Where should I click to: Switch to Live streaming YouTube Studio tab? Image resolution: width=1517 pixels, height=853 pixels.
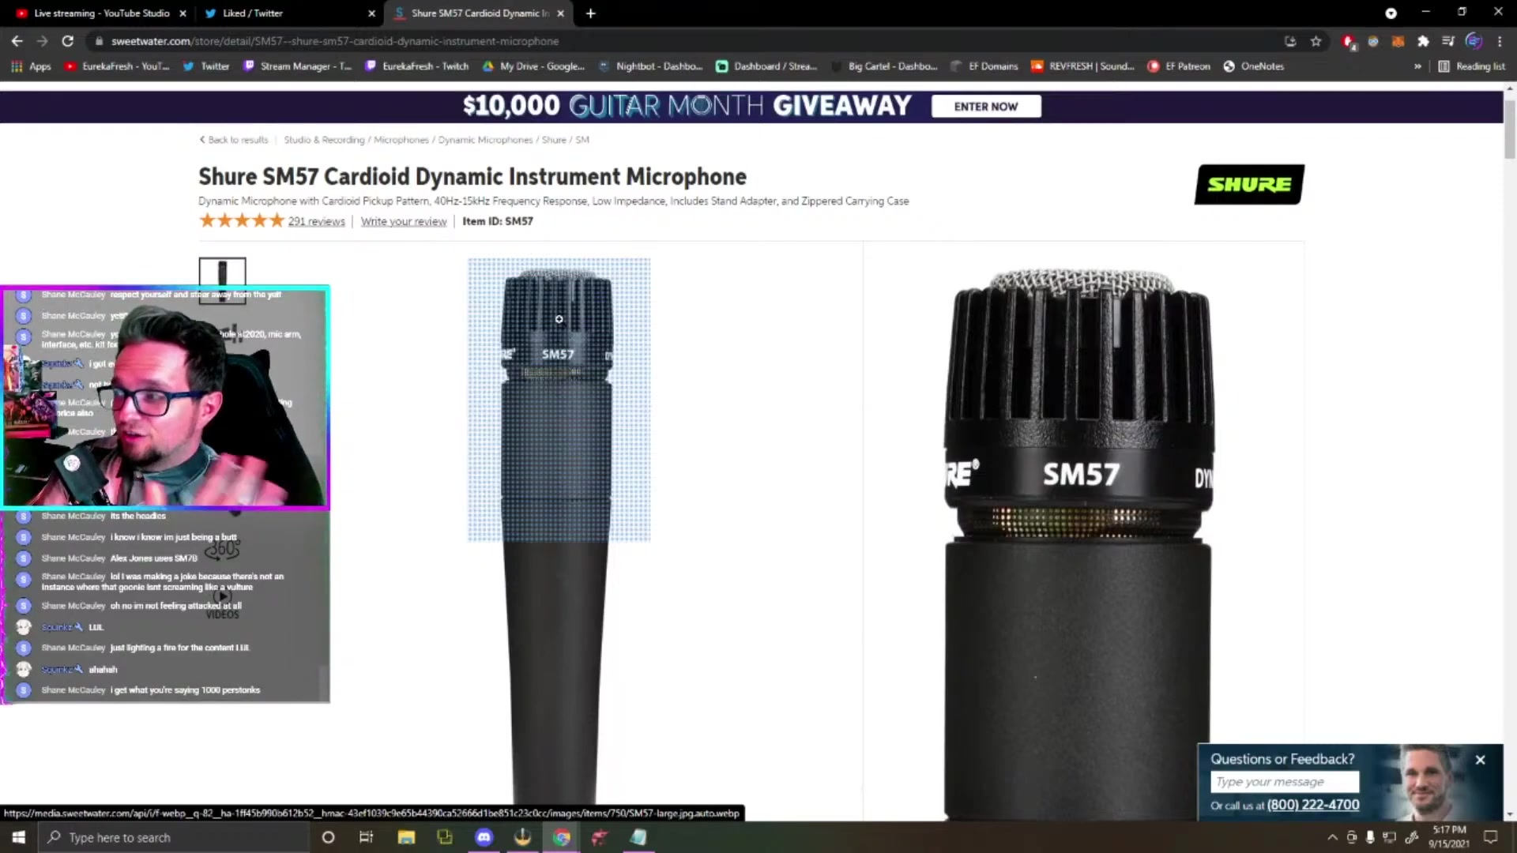click(x=101, y=13)
